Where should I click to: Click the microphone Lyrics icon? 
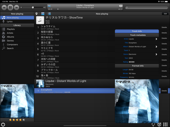click(4, 21)
